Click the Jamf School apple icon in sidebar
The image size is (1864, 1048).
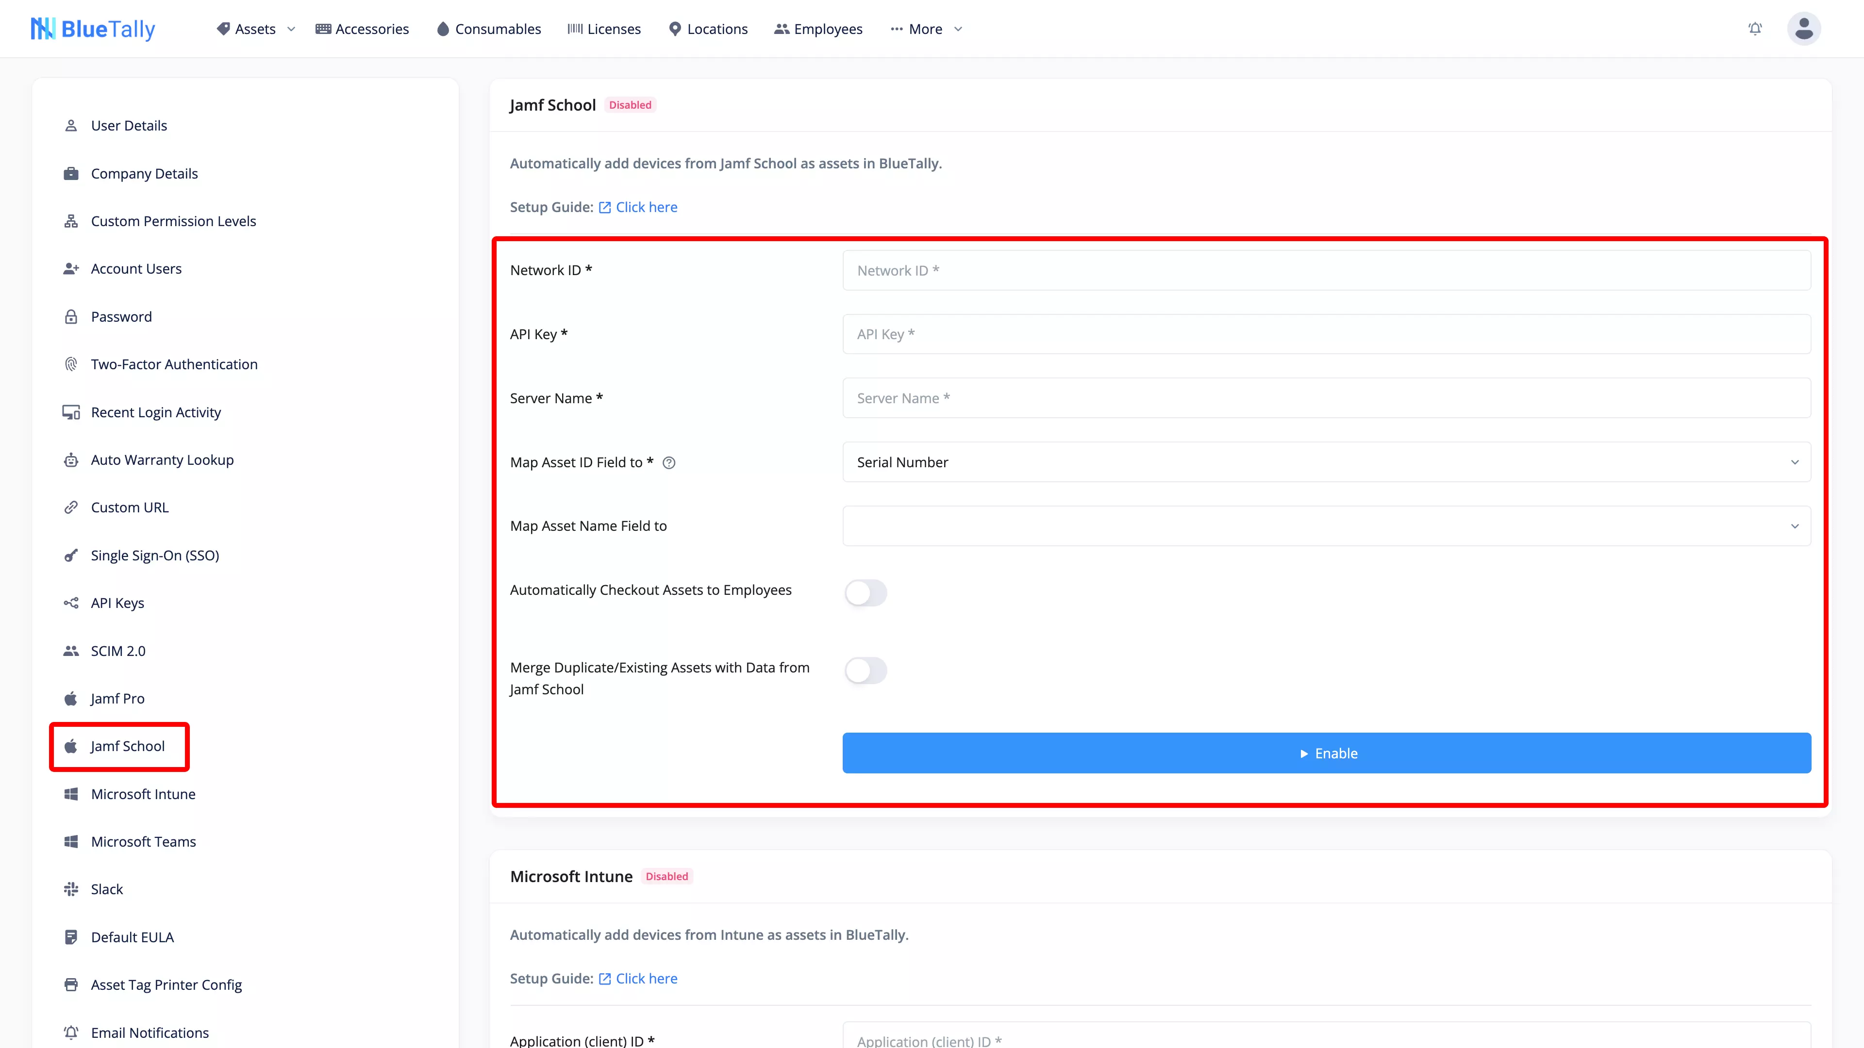(x=71, y=746)
